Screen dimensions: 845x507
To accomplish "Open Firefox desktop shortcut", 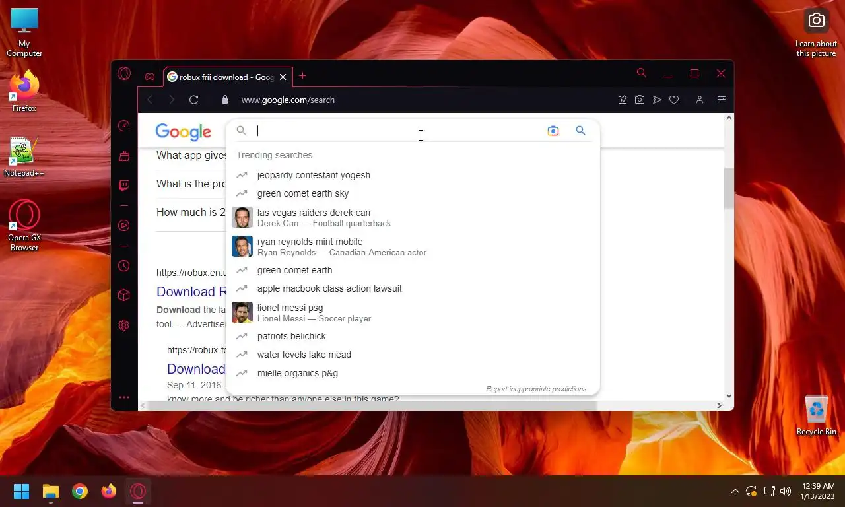I will point(24,91).
